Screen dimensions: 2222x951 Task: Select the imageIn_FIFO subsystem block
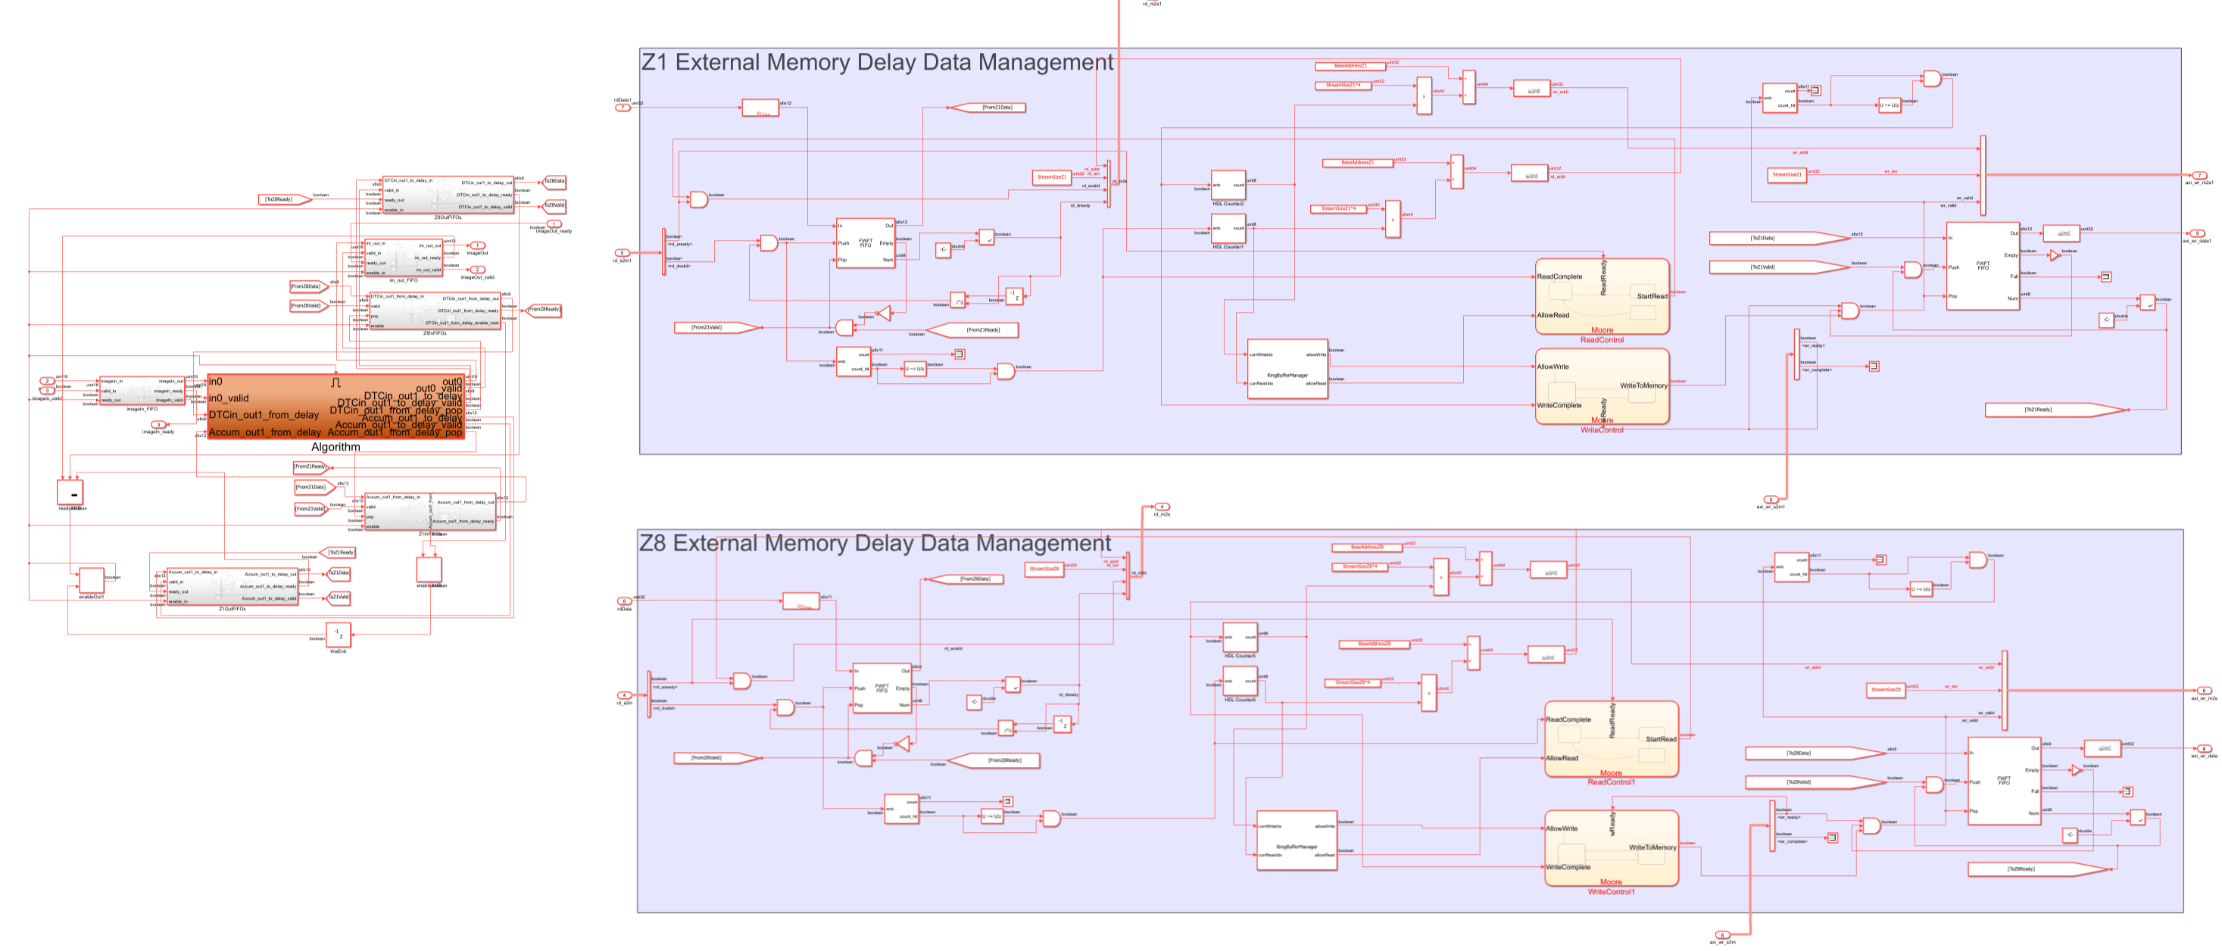[x=142, y=390]
